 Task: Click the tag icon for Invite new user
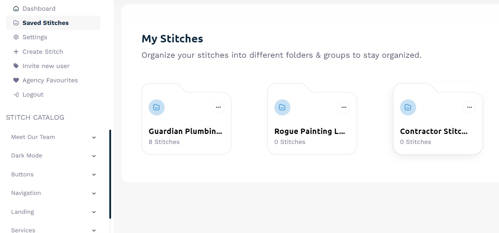click(x=16, y=66)
